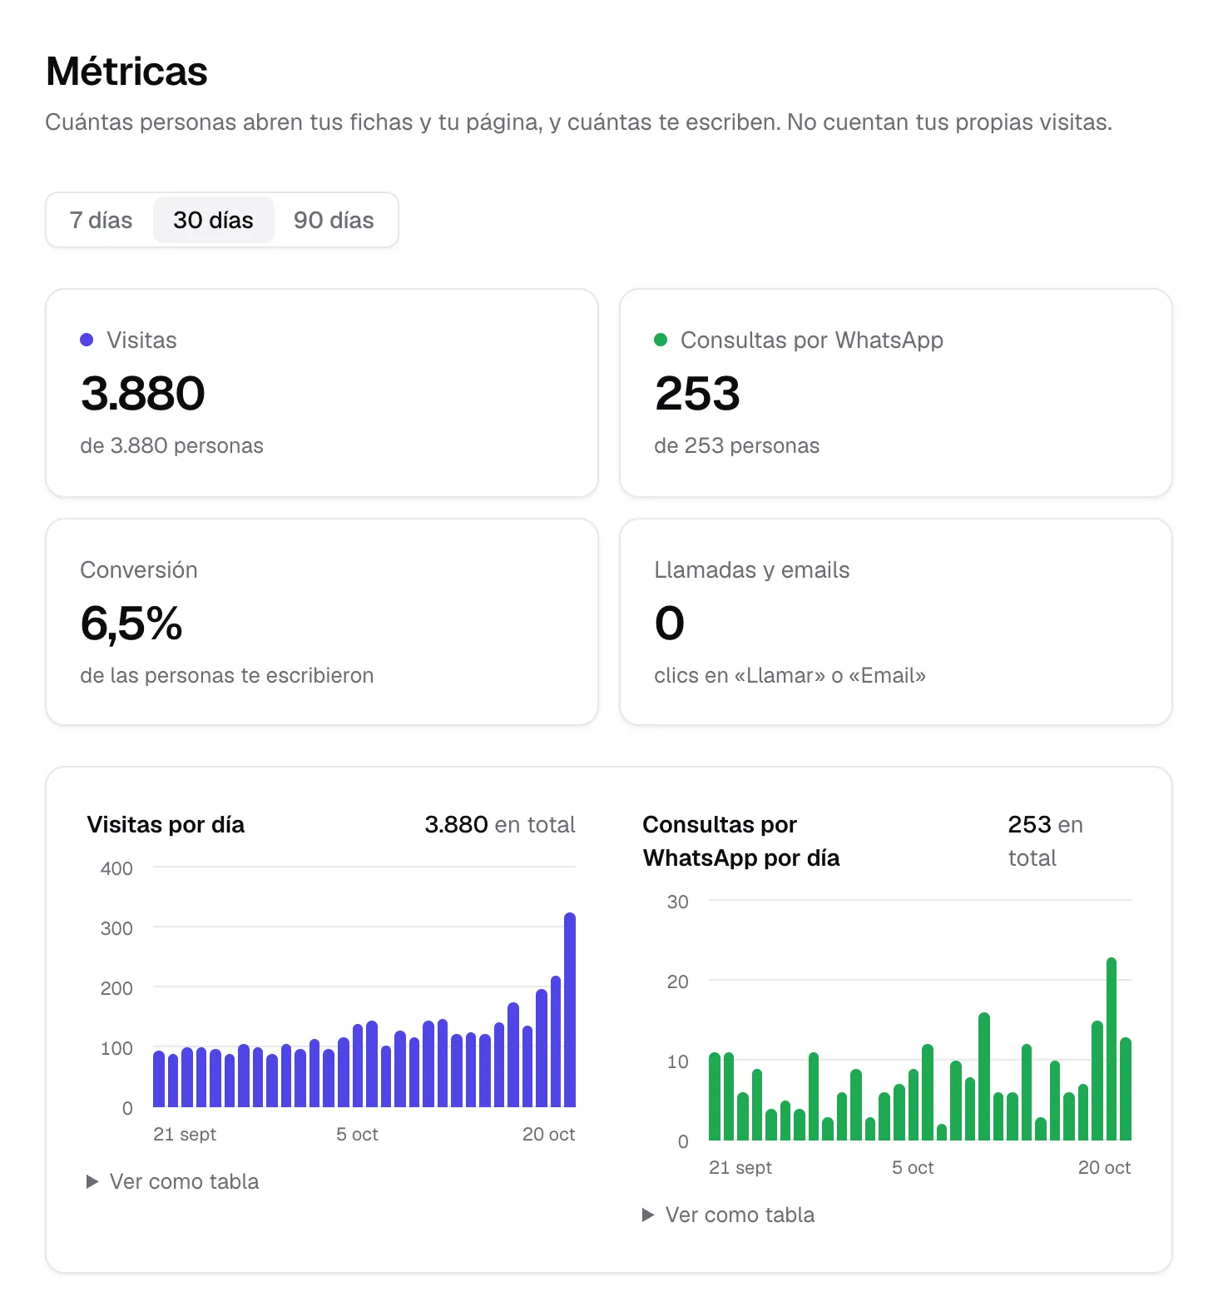The height and width of the screenshot is (1312, 1218).
Task: Click 'Consultas por WhatsApp por día' chart title
Action: point(740,841)
